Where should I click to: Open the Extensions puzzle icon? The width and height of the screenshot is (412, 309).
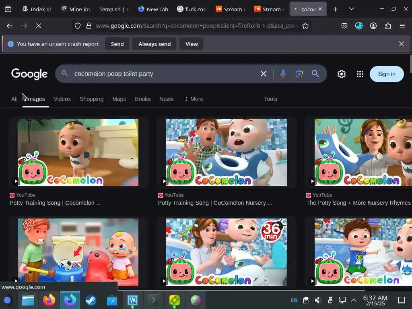[x=388, y=26]
